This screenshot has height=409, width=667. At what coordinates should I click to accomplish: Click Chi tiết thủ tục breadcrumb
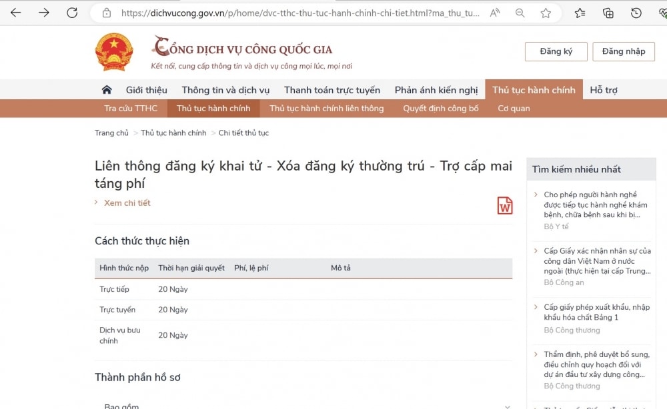pos(243,133)
